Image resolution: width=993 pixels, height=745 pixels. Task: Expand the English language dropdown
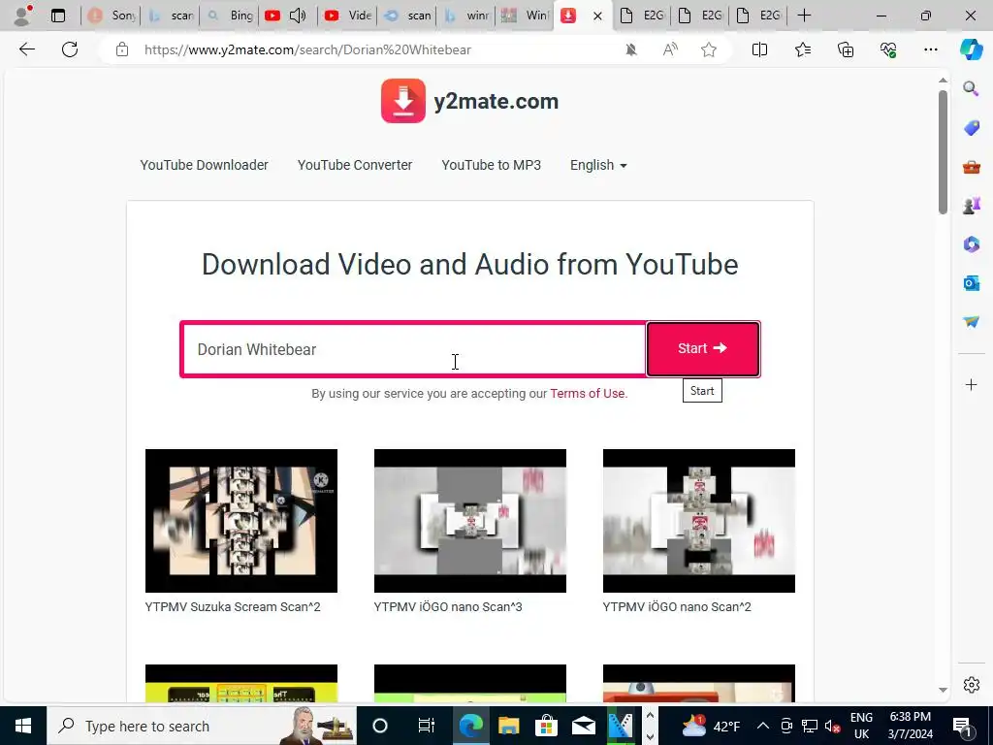click(x=597, y=165)
